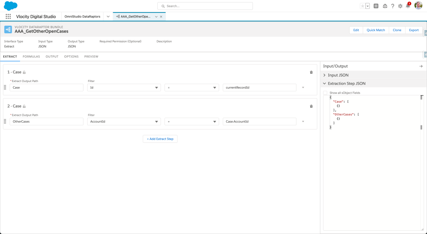Image resolution: width=427 pixels, height=234 pixels.
Task: Open the Id filter field dropdown
Action: coord(124,87)
